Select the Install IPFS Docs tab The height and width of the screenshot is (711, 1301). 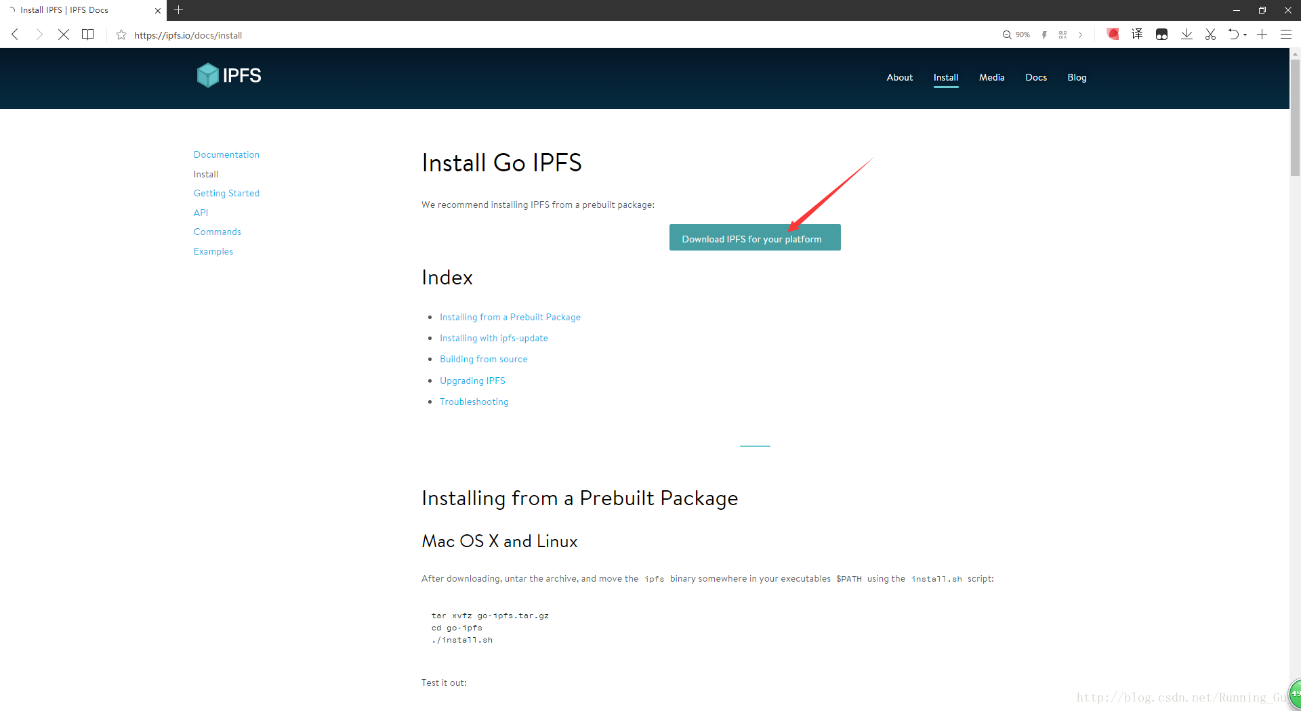[83, 10]
